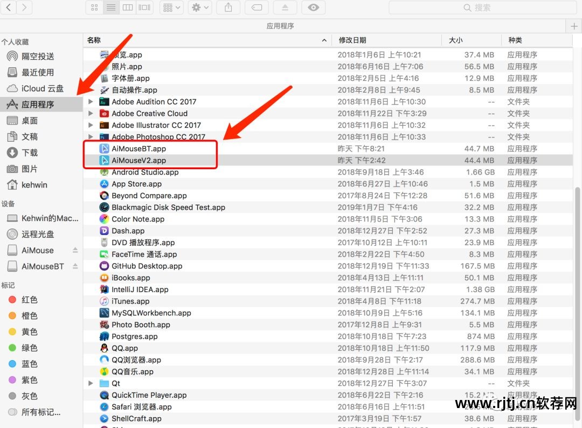Image resolution: width=582 pixels, height=428 pixels.
Task: Focus the search field
Action: click(x=482, y=8)
